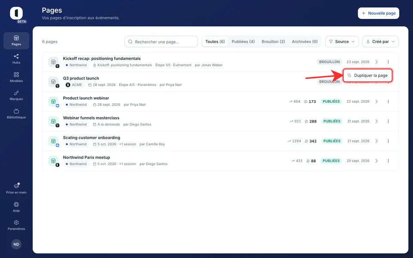Click page icon of Q3 product launch
This screenshot has height=258, width=413.
pyautogui.click(x=53, y=82)
